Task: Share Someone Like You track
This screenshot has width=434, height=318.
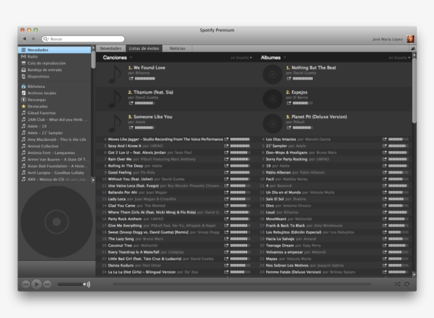Action: click(131, 128)
